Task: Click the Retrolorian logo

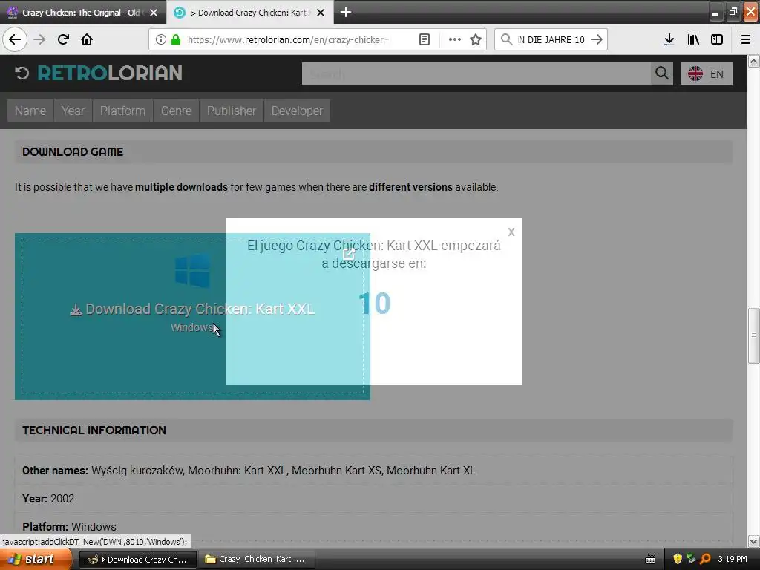Action: pos(99,73)
